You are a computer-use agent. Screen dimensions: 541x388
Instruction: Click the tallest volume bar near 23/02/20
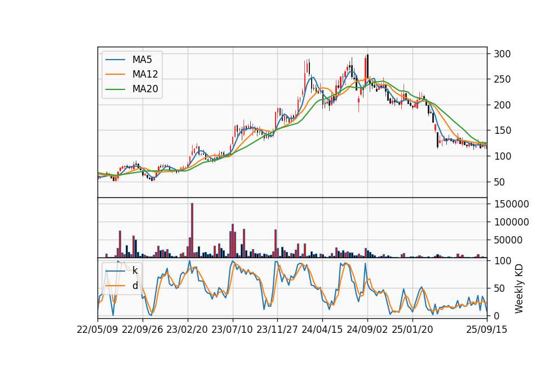[192, 231]
